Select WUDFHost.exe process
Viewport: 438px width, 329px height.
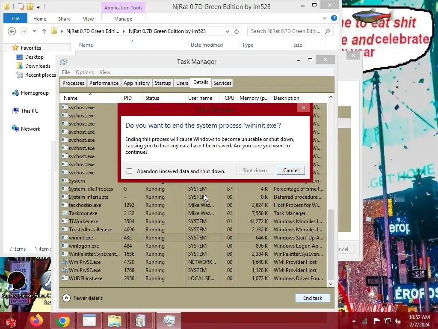[x=193, y=278]
